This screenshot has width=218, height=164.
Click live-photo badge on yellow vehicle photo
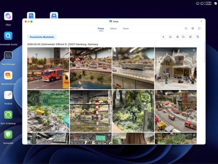[x=67, y=93]
